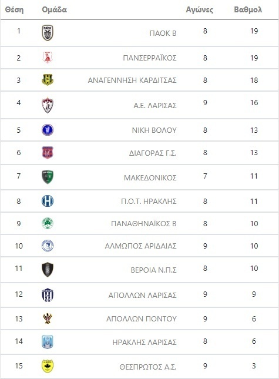The image size is (279, 379).
Task: Click the Απόλλων Λάρισας striped crest
Action: point(48,295)
